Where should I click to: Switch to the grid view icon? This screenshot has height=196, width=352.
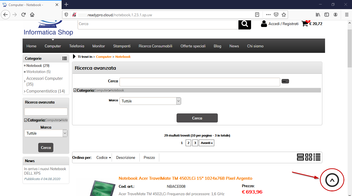coord(309,157)
